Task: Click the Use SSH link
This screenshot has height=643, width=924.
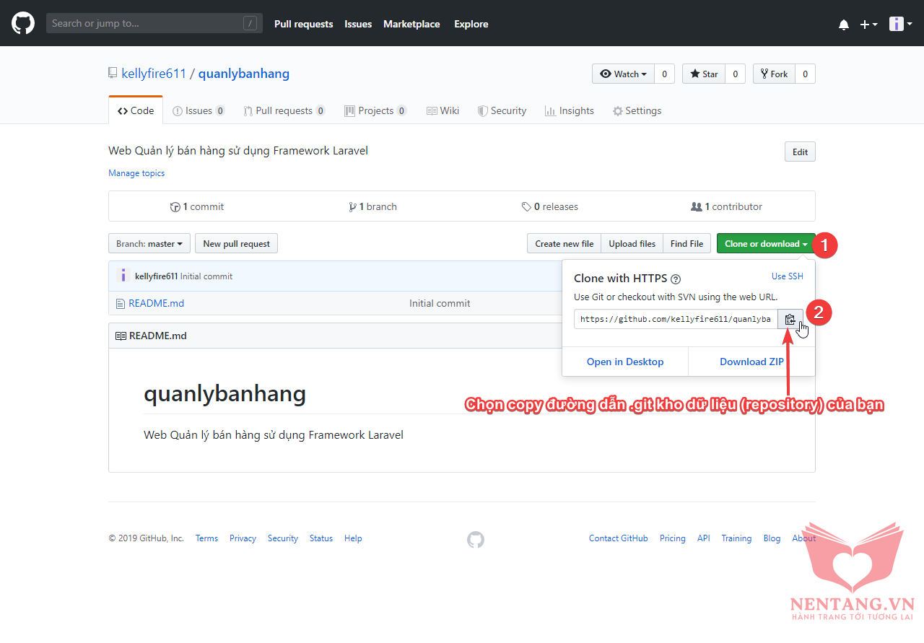Action: coord(787,276)
